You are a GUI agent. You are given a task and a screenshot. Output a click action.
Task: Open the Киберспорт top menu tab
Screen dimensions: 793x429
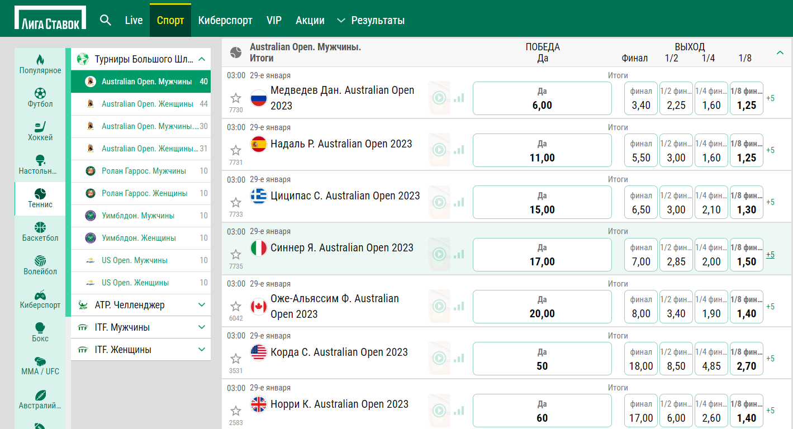coord(225,21)
